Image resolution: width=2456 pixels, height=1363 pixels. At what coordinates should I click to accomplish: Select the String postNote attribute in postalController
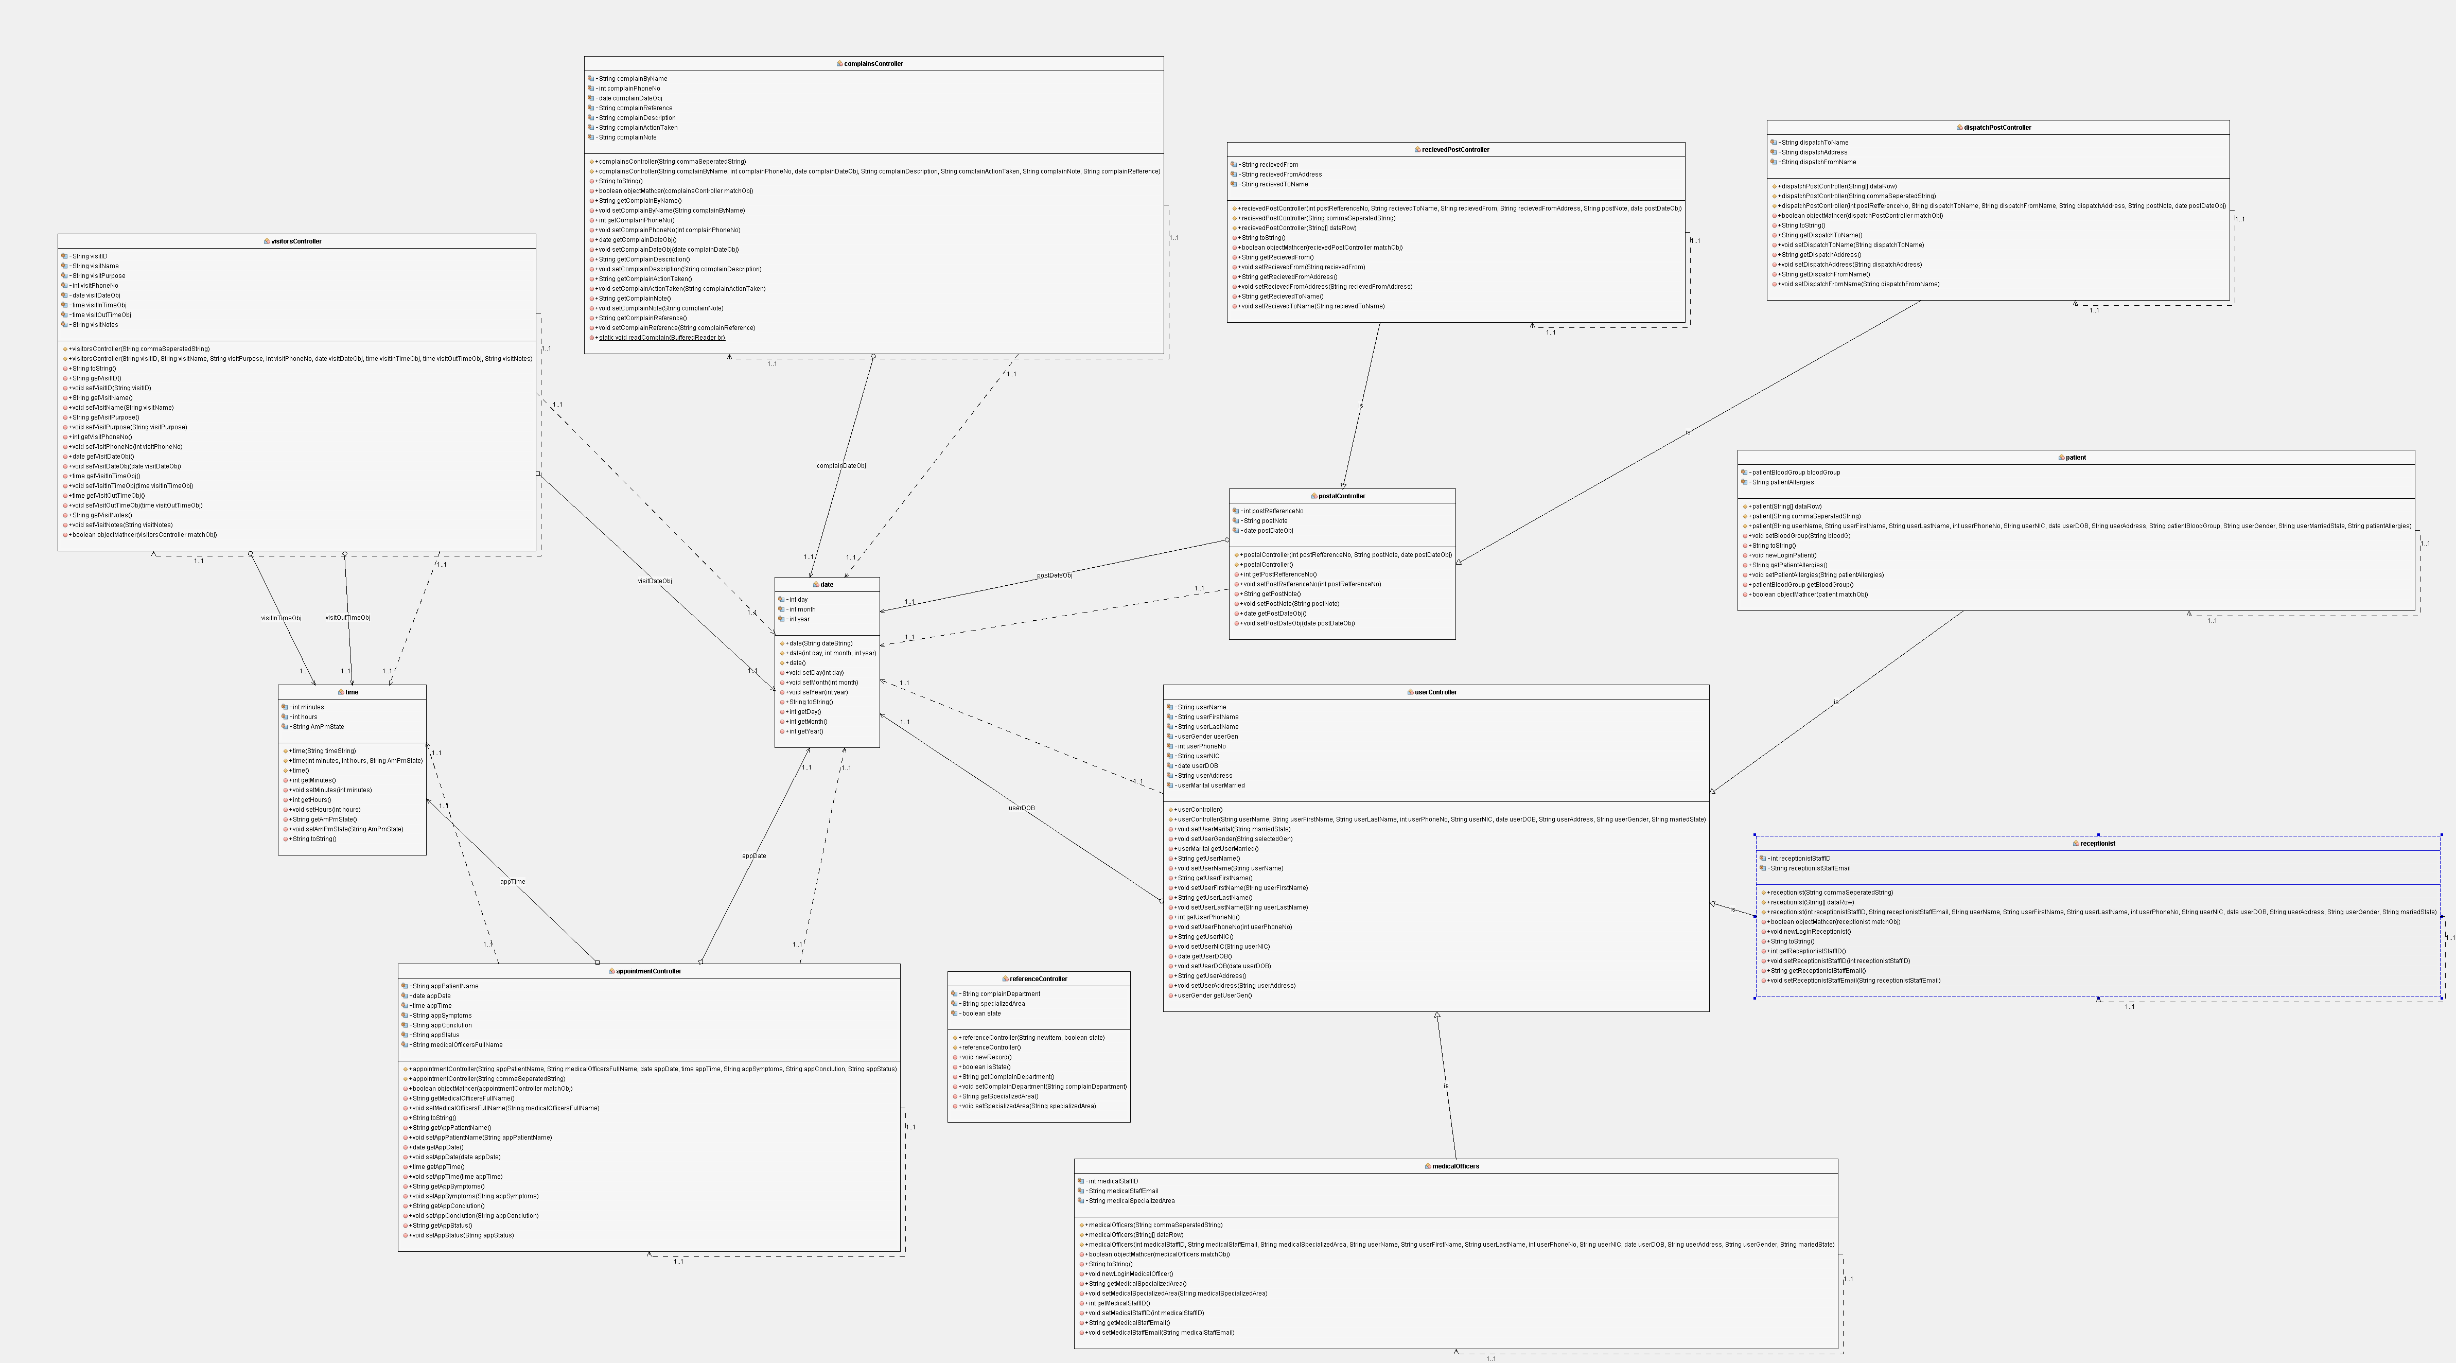tap(1266, 521)
